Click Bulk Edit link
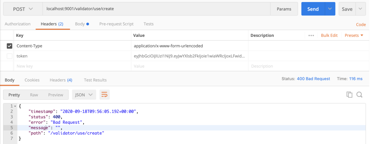This screenshot has height=144, width=370. coord(329,35)
